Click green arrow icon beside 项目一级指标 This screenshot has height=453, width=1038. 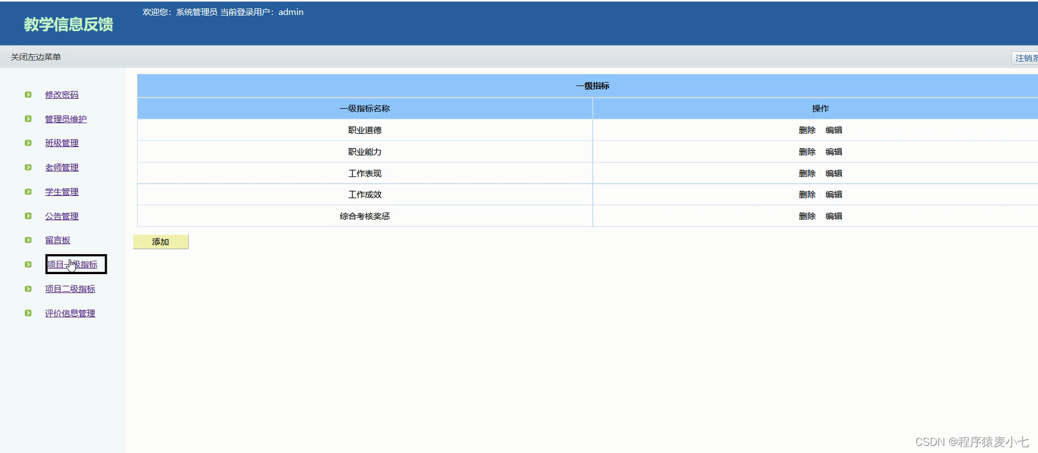point(28,264)
